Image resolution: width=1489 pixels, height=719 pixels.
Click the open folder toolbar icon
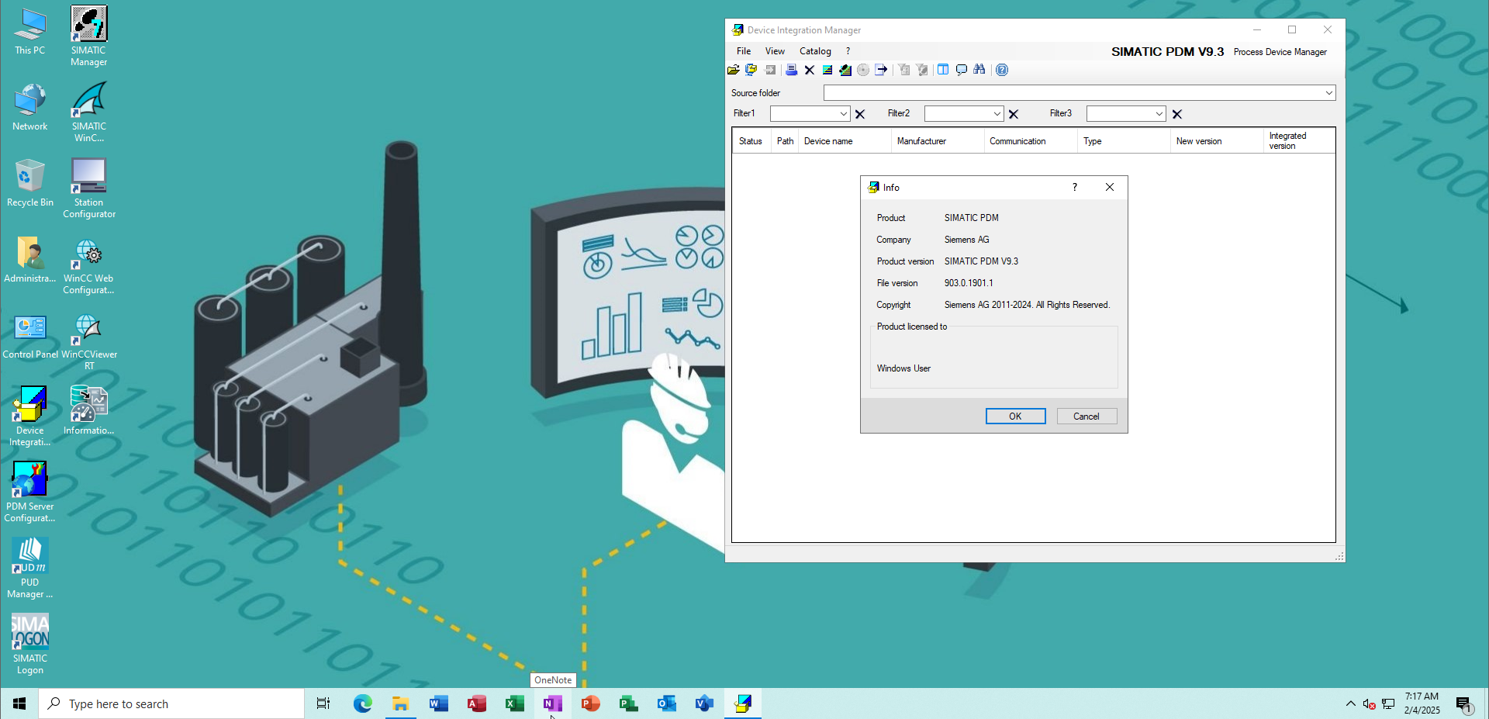point(734,70)
